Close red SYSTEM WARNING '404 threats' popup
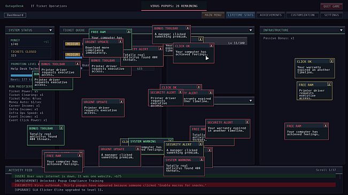Screen dimensions: 348x195 click(x=202, y=160)
